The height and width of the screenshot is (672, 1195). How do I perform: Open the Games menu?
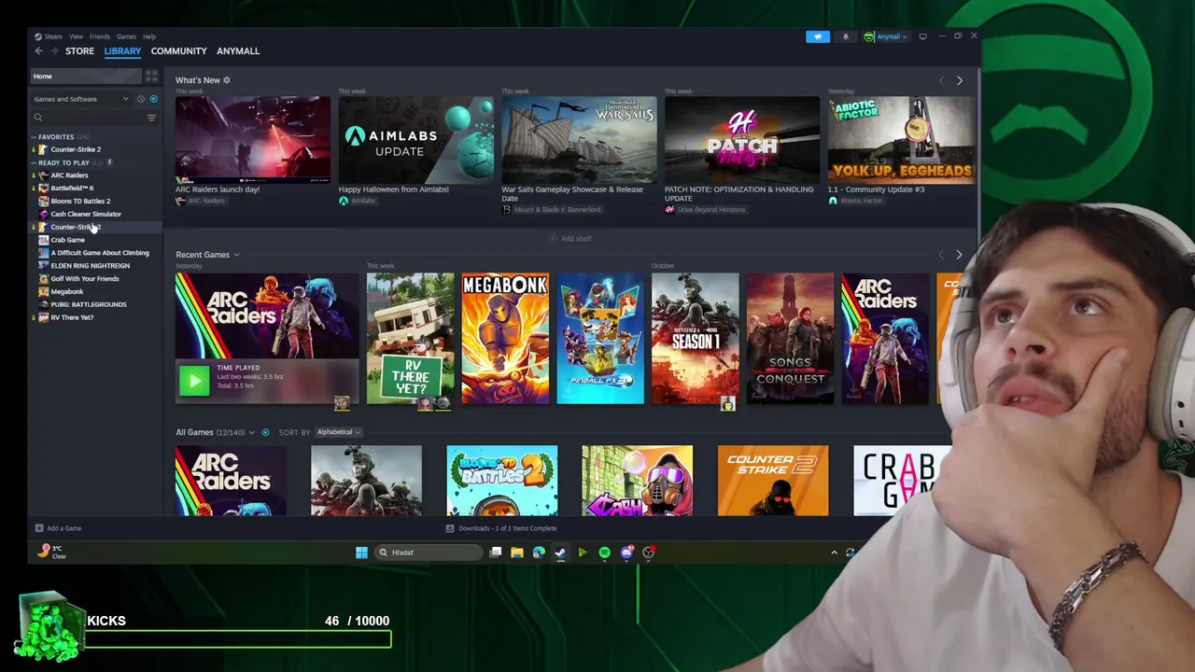coord(126,36)
